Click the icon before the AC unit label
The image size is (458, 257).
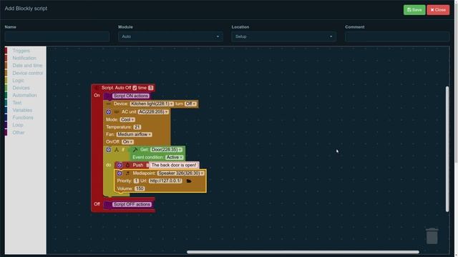coord(117,112)
